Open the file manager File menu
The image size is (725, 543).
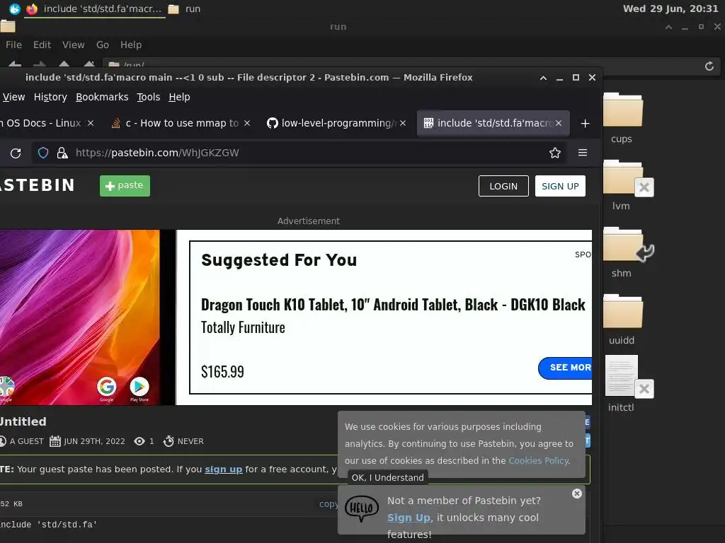13,45
